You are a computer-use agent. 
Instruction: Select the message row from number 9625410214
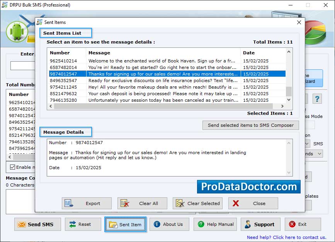155,60
